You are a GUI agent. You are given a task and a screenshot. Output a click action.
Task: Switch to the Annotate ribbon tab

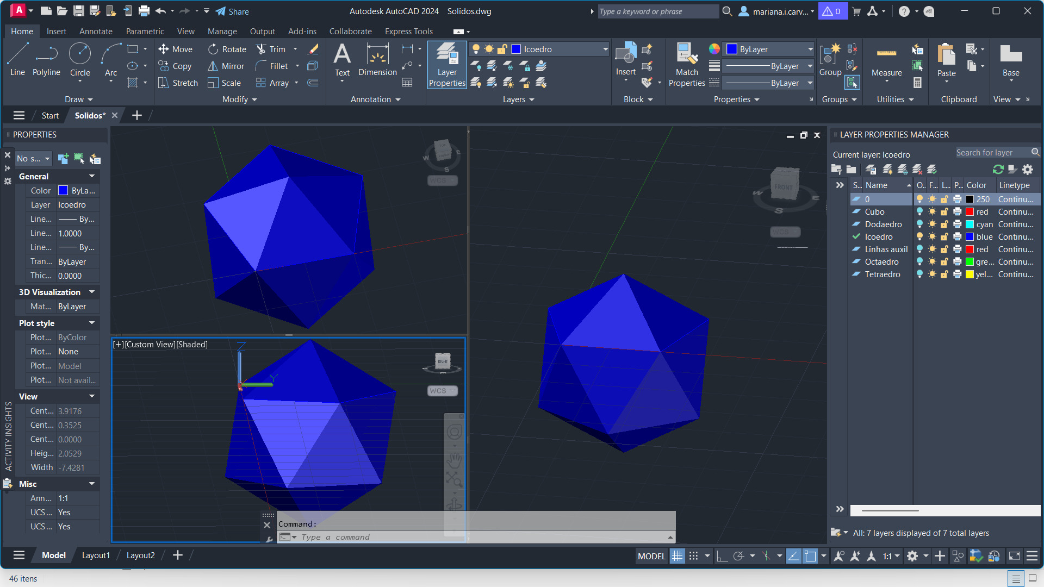(96, 32)
